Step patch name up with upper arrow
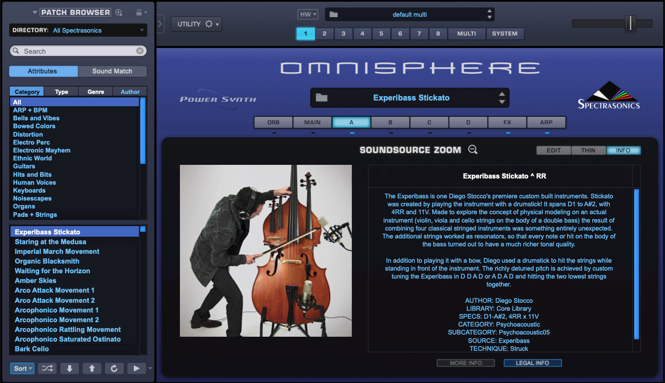Image resolution: width=665 pixels, height=383 pixels. pos(502,94)
